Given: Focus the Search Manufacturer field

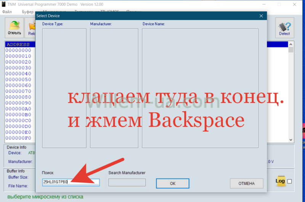Looking at the screenshot, I should pos(127,183).
